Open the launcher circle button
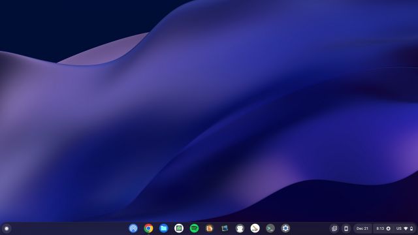This screenshot has width=418, height=235. point(7,228)
